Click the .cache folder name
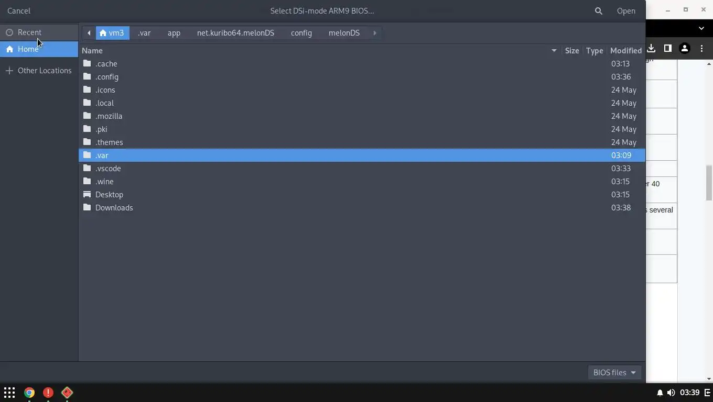The height and width of the screenshot is (402, 713). pyautogui.click(x=106, y=64)
